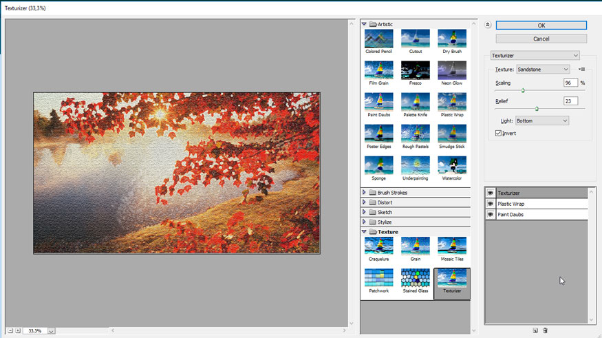602x338 pixels.
Task: Click the zoom in plus button
Action: click(18, 330)
